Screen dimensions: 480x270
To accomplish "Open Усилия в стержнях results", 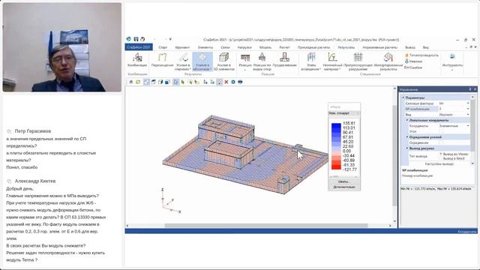I will (x=183, y=61).
